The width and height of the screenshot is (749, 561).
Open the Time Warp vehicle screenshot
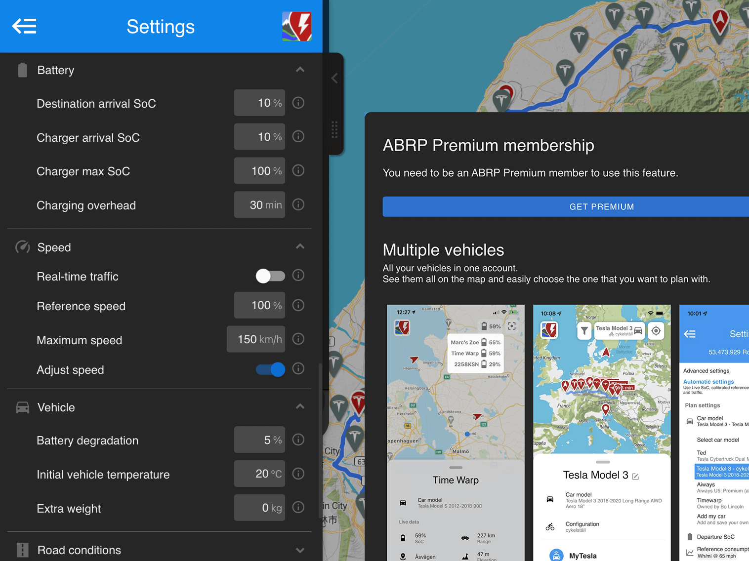(x=456, y=433)
